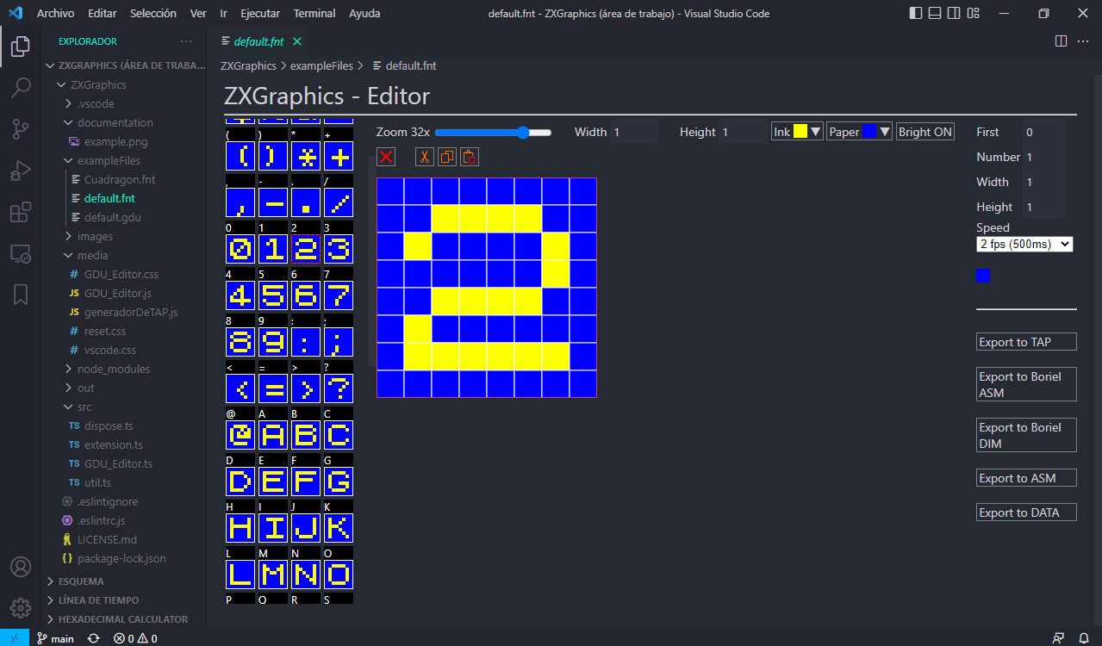Open the Speed dropdown showing 2 fps

(x=1024, y=244)
